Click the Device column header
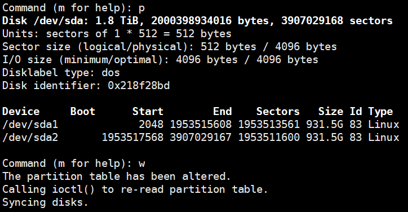408x212 pixels. click(21, 112)
